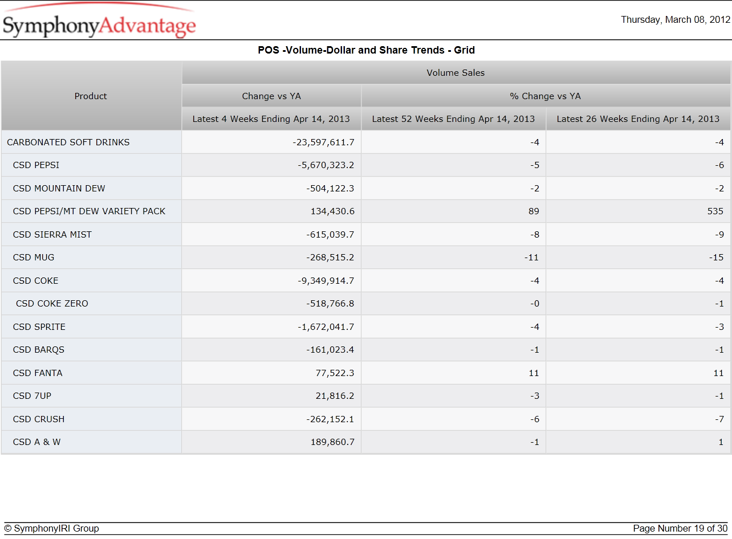Select Latest 4 Weeks Ending Apr 14, 2013 header
732x539 pixels.
click(x=271, y=119)
